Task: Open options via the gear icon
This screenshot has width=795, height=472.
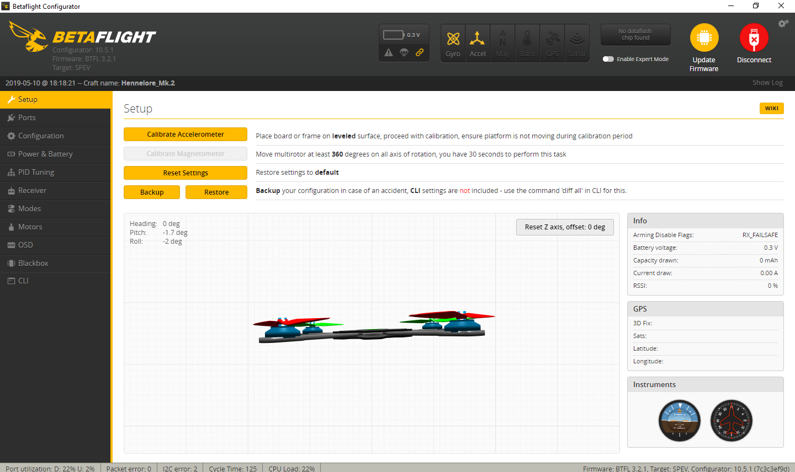Action: (783, 24)
